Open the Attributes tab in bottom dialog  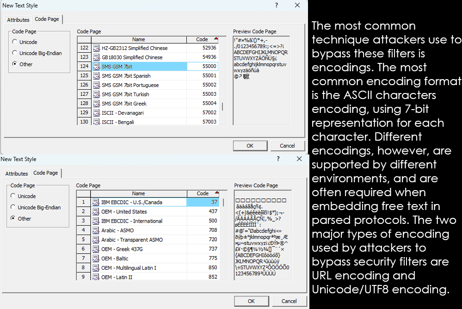pyautogui.click(x=17, y=174)
